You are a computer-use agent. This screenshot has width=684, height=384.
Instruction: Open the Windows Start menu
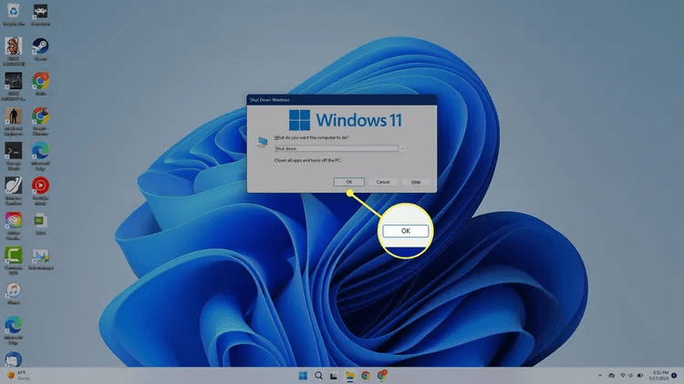coord(303,376)
